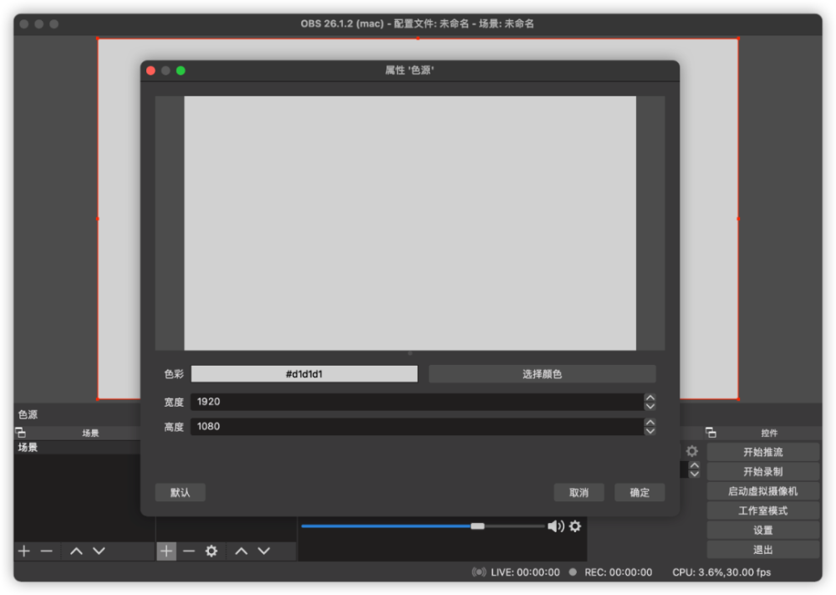Open 设置 in controls panel

click(763, 531)
